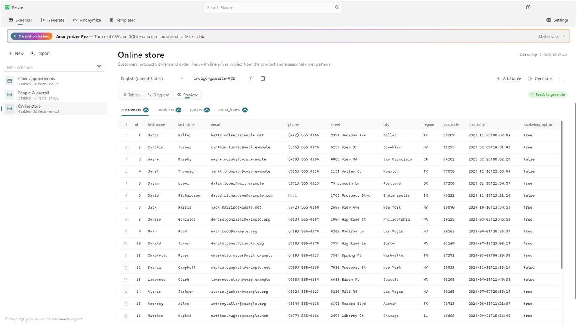Click the $2.49/month price text
The width and height of the screenshot is (577, 325).
(x=548, y=36)
